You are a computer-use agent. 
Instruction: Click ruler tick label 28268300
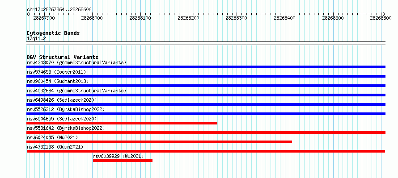236,18
